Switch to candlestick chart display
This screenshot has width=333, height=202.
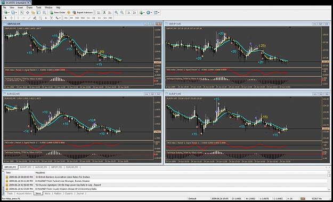104,13
